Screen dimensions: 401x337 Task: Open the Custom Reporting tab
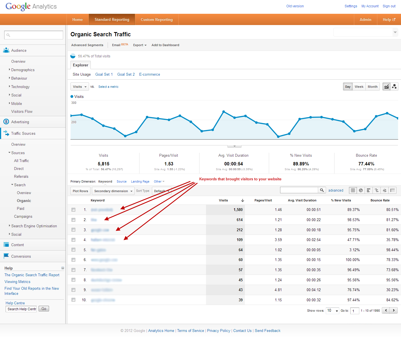point(156,19)
